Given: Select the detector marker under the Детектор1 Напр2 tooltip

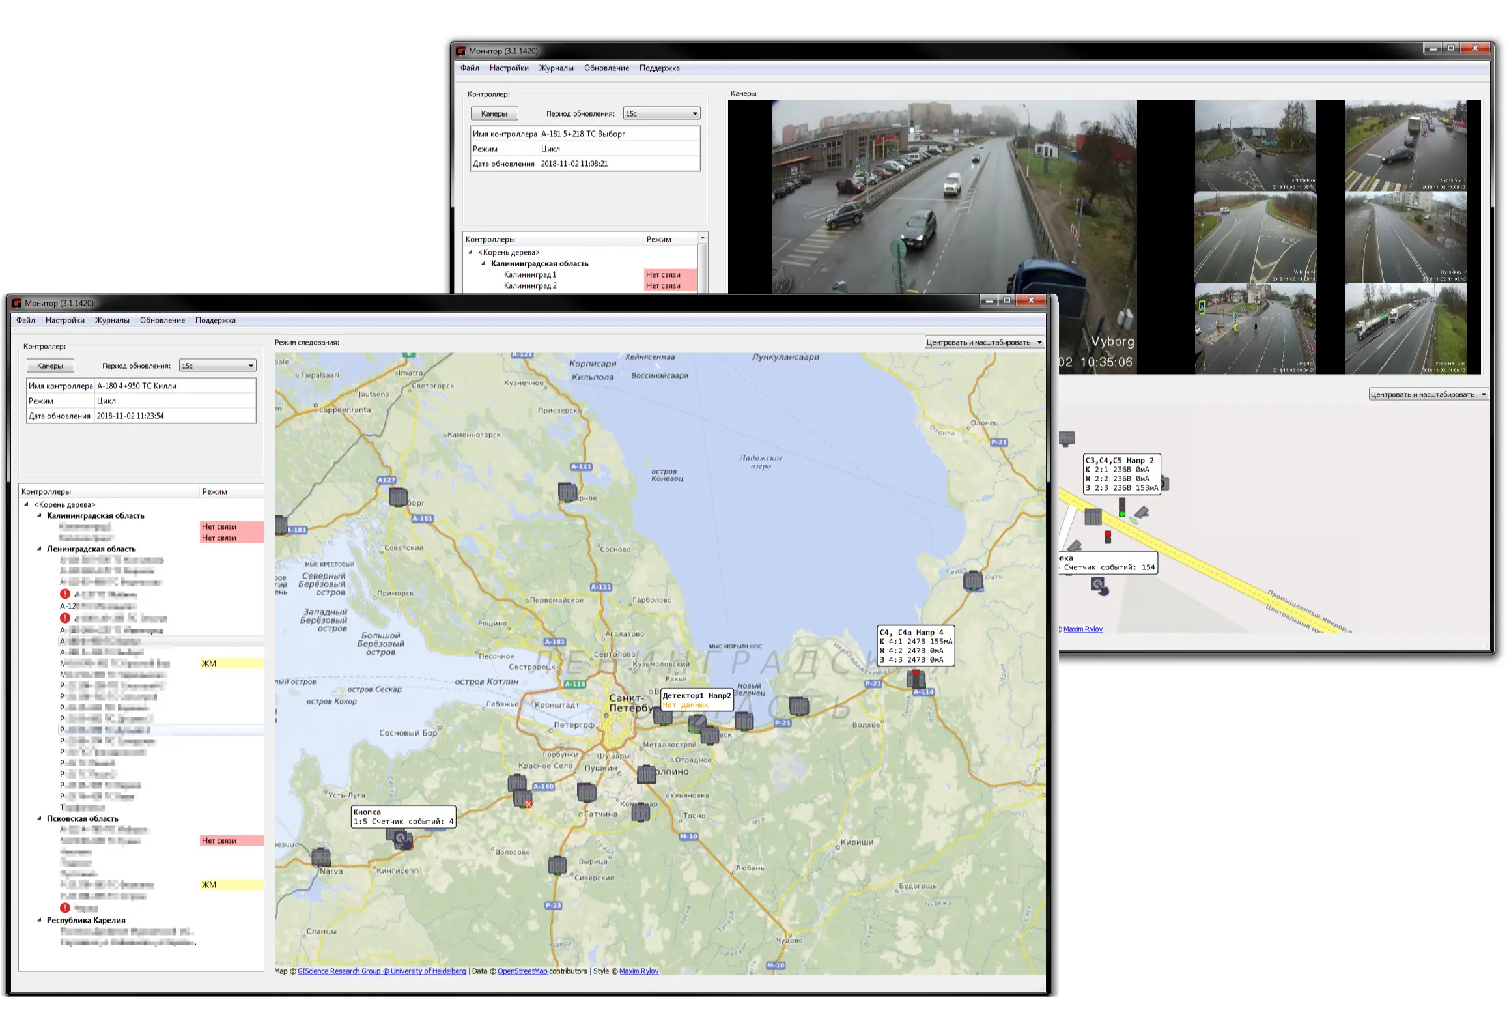Looking at the screenshot, I should click(x=697, y=723).
